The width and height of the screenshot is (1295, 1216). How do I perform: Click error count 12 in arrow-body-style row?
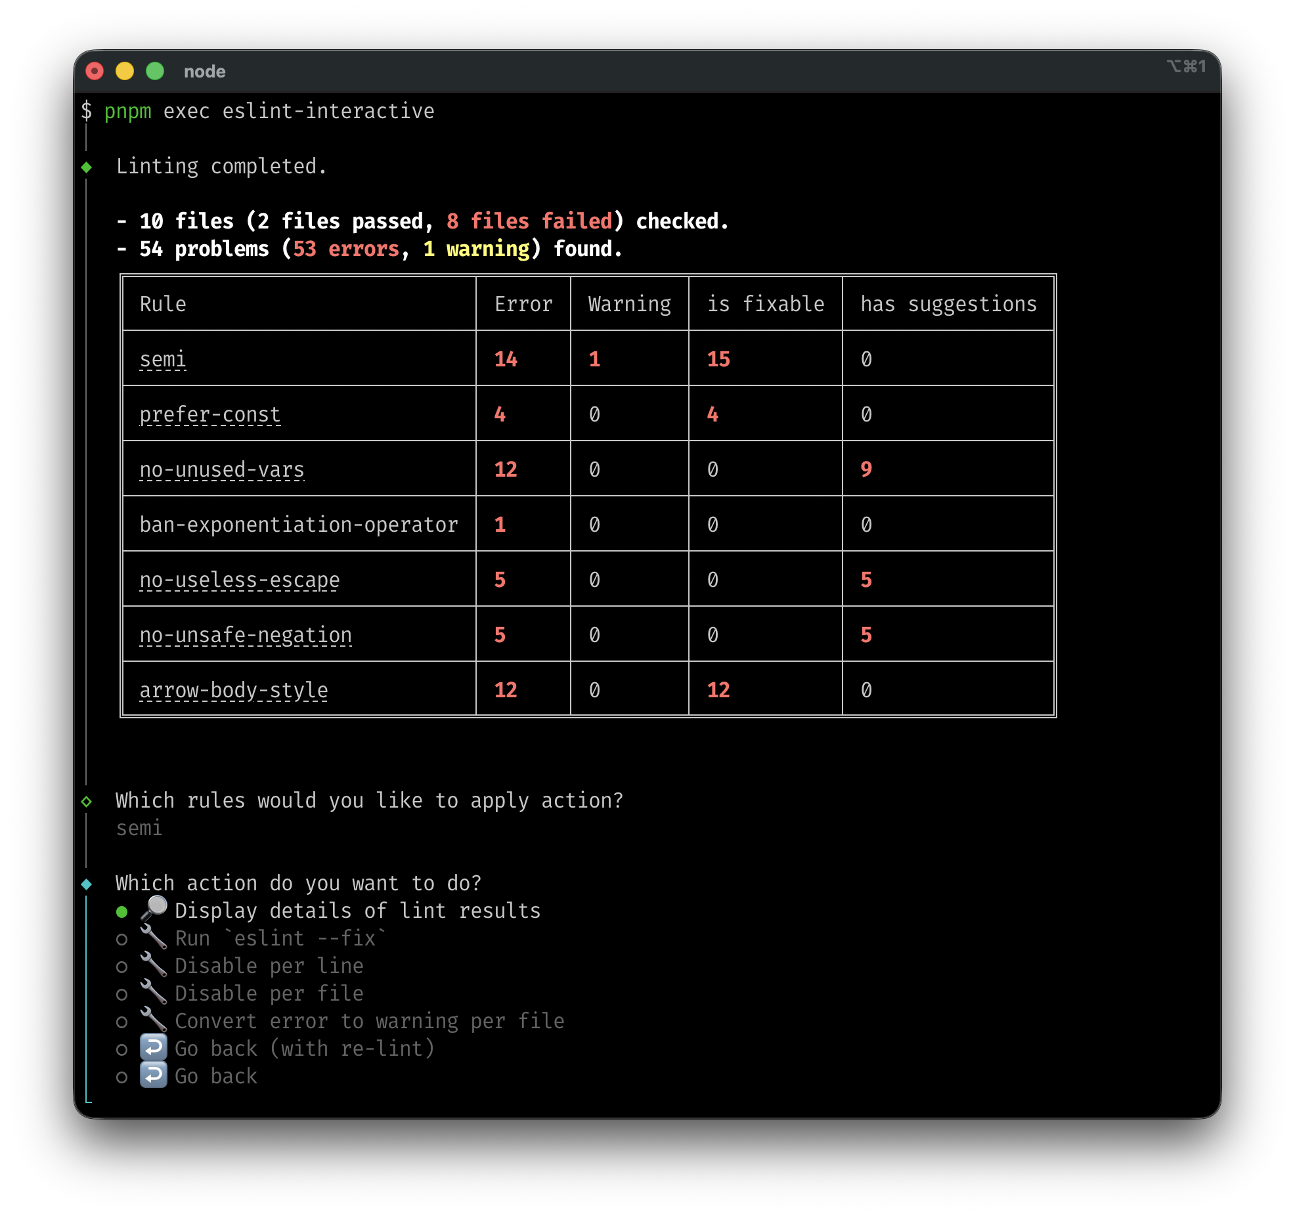(506, 690)
